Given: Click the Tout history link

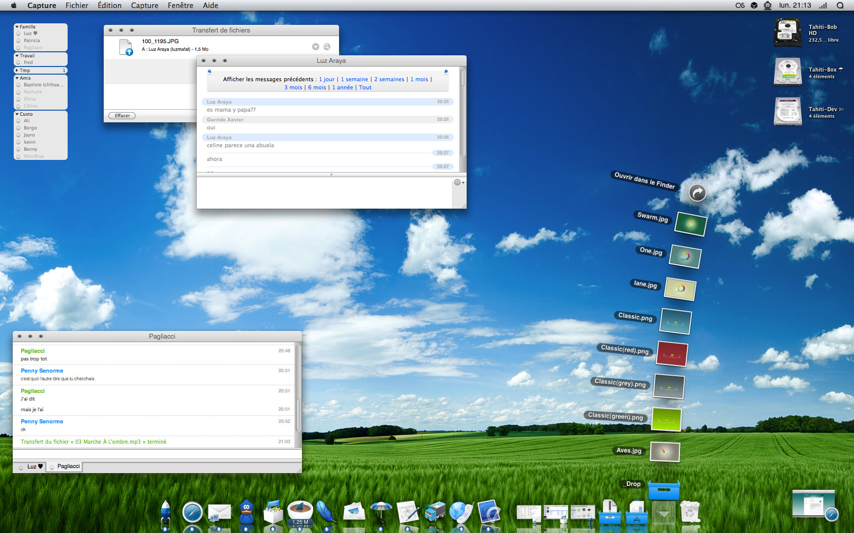Looking at the screenshot, I should tap(365, 87).
